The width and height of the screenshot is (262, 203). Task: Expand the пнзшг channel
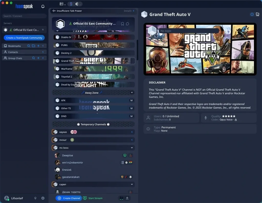[x=132, y=140]
